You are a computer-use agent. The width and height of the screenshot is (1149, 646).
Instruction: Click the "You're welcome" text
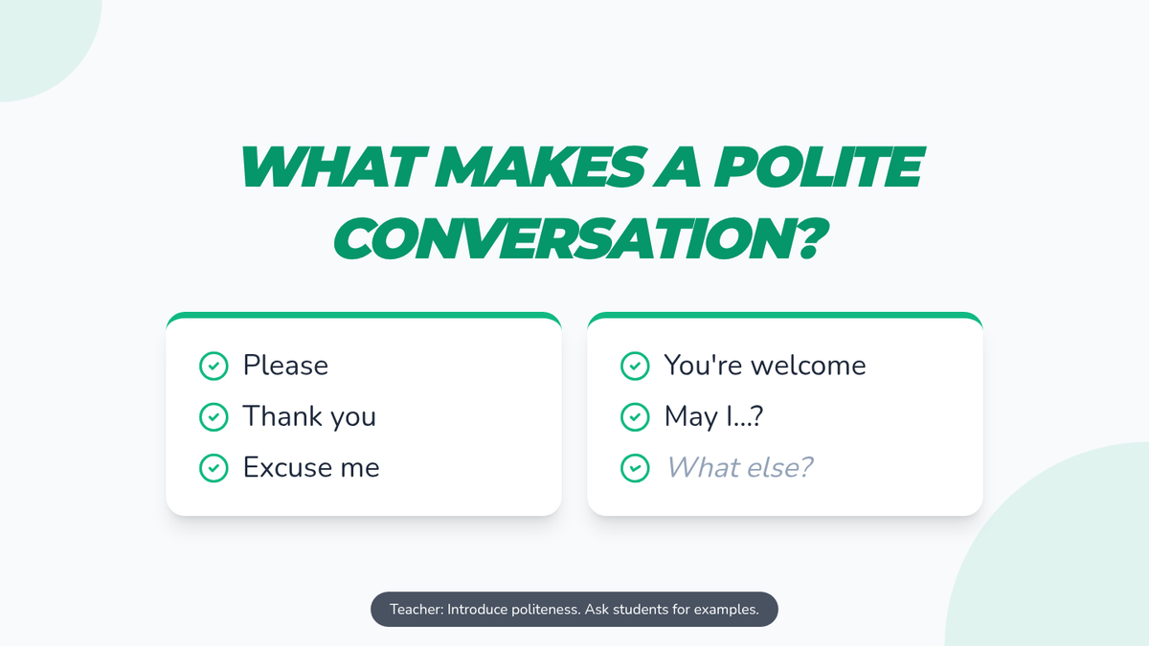coord(765,366)
